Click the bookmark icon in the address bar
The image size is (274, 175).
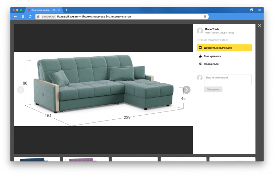205,16
